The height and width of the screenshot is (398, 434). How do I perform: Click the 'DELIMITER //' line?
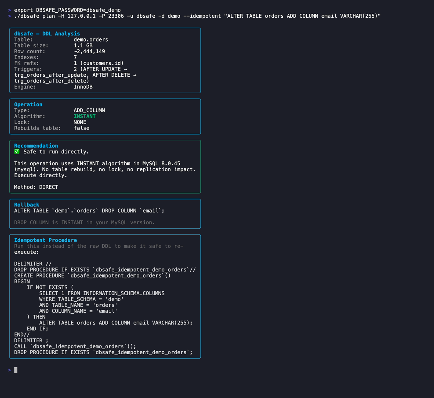[33, 264]
